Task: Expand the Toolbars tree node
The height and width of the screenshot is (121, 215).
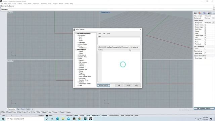Action: point(78,82)
